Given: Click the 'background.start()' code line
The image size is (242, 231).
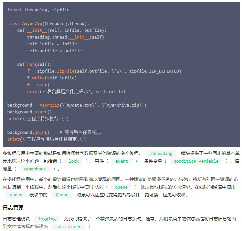Looking at the screenshot, I should pyautogui.click(x=29, y=112).
